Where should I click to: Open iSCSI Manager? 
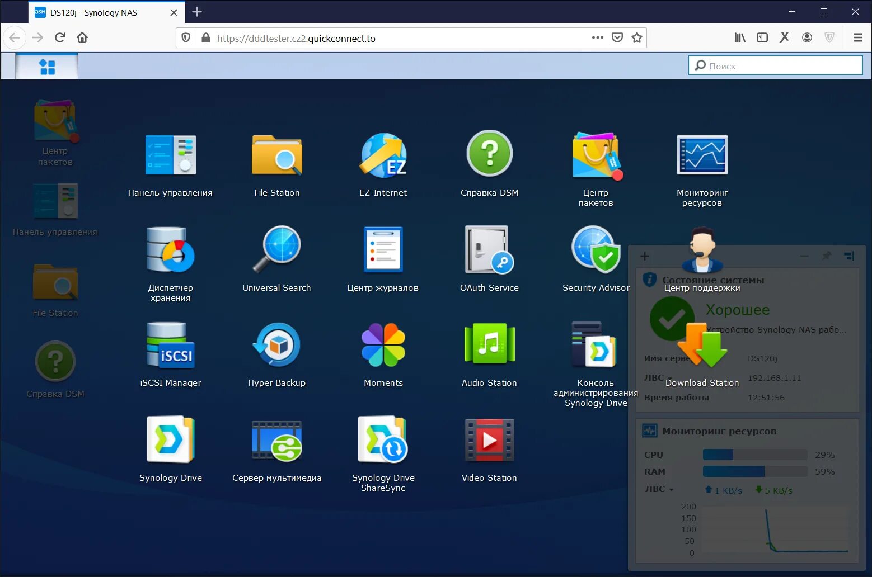click(x=170, y=345)
